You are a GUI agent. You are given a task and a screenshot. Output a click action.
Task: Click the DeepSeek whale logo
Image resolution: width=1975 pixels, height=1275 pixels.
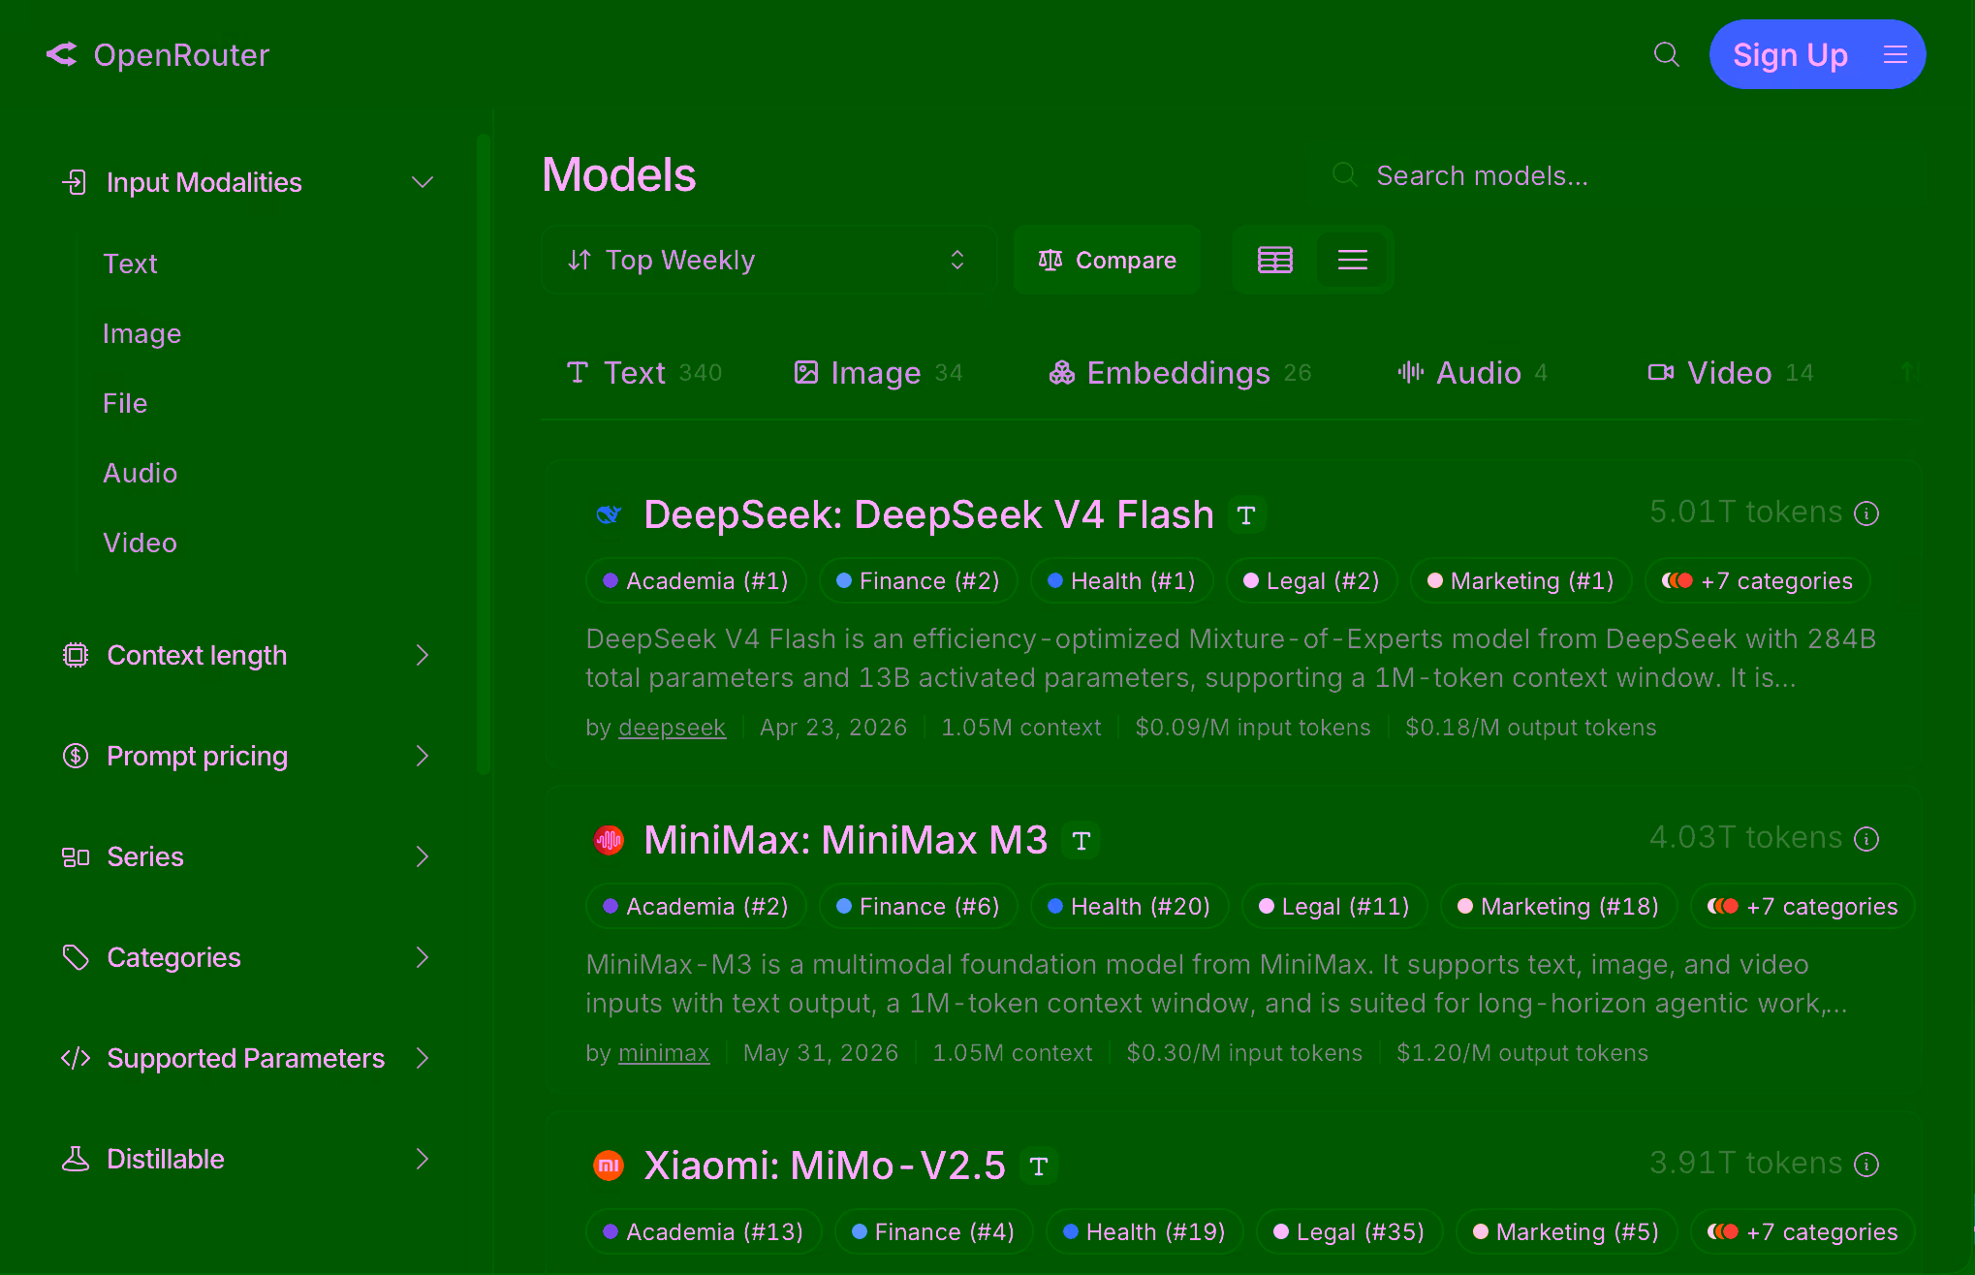tap(609, 513)
